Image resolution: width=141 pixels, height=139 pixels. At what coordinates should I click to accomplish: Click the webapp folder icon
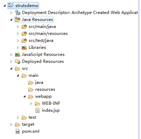[x=31, y=96]
